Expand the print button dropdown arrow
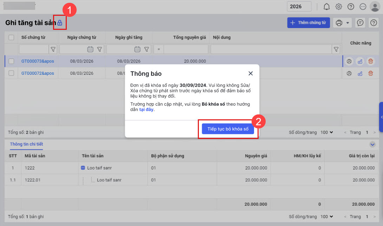 tap(348, 23)
